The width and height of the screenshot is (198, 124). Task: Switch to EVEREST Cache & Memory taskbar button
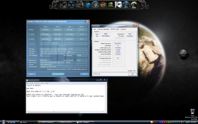pyautogui.click(x=66, y=122)
